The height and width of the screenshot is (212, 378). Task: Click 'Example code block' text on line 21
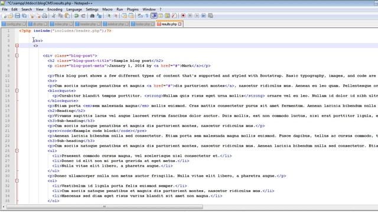pyautogui.click(x=94, y=131)
